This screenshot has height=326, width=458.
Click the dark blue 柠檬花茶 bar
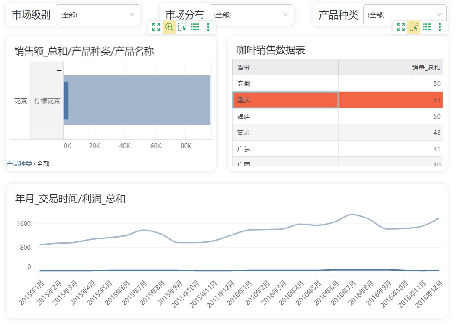[x=66, y=101]
